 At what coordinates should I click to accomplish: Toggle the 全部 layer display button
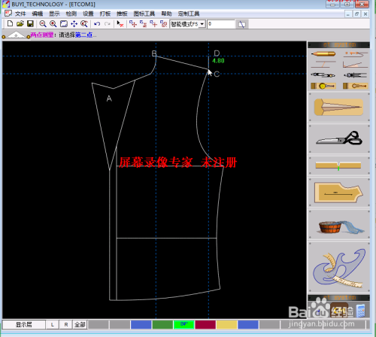[x=80, y=324]
